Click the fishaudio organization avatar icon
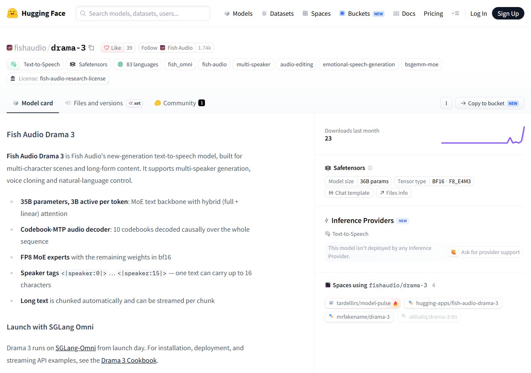Screen dimensions: 531x373 click(10, 48)
